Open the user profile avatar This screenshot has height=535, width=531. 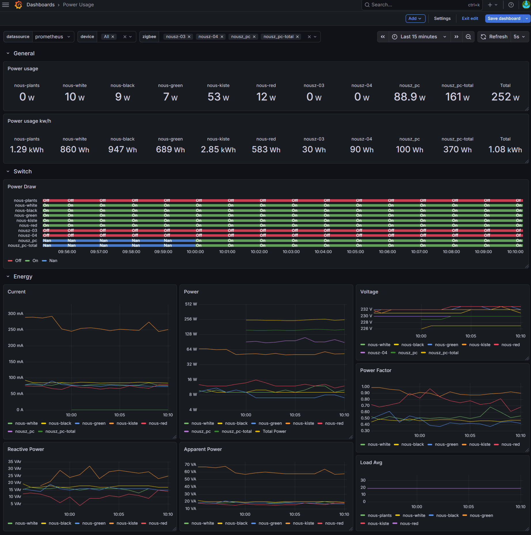pos(526,5)
